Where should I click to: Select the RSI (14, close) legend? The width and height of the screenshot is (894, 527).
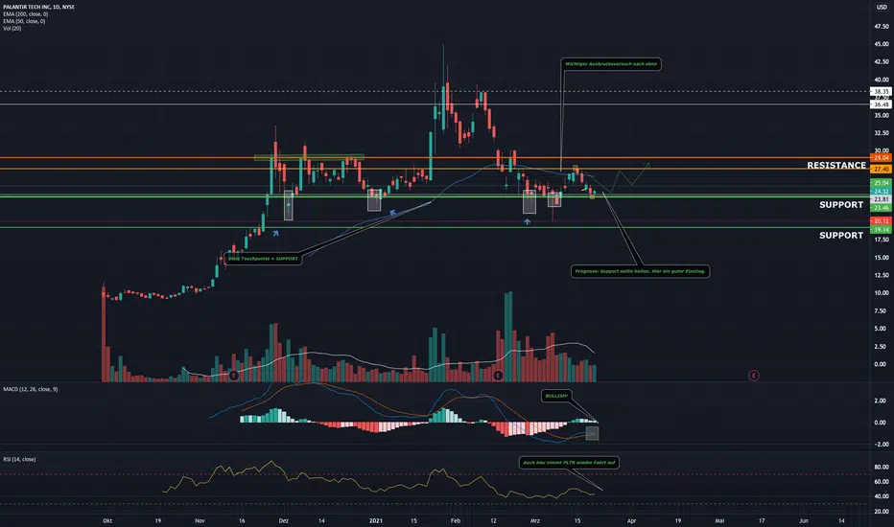click(19, 459)
